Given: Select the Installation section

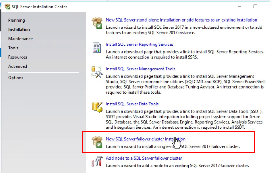Looking at the screenshot, I should [19, 29].
